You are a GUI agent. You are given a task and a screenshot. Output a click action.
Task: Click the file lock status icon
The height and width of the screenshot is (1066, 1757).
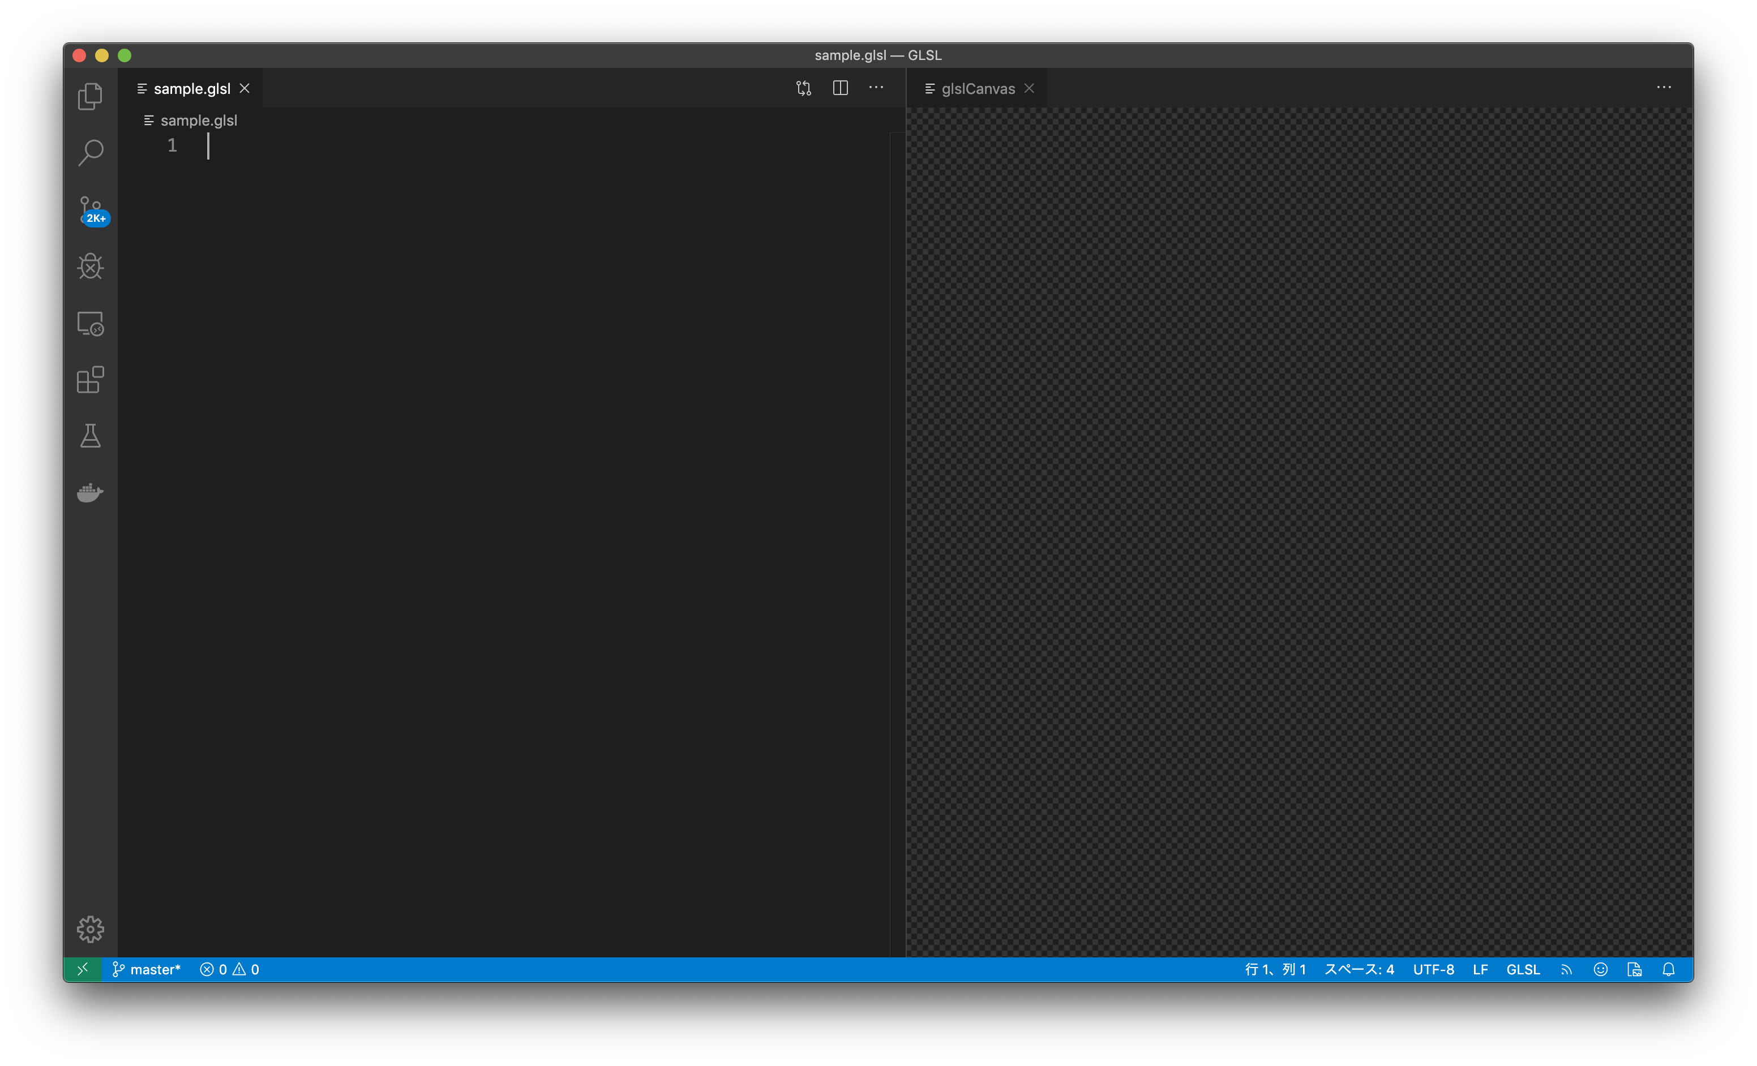[1634, 969]
